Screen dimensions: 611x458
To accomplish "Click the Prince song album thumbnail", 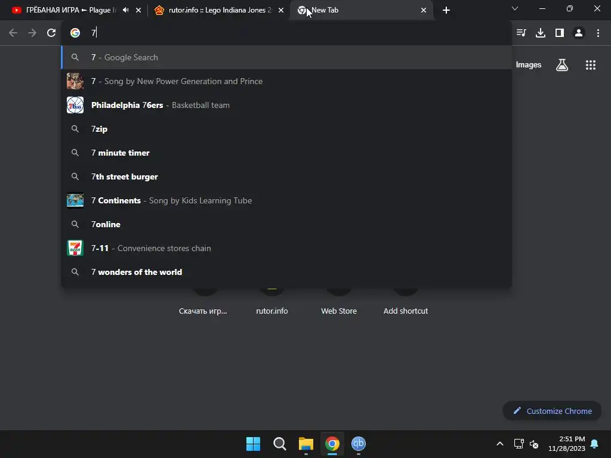I will pos(75,81).
